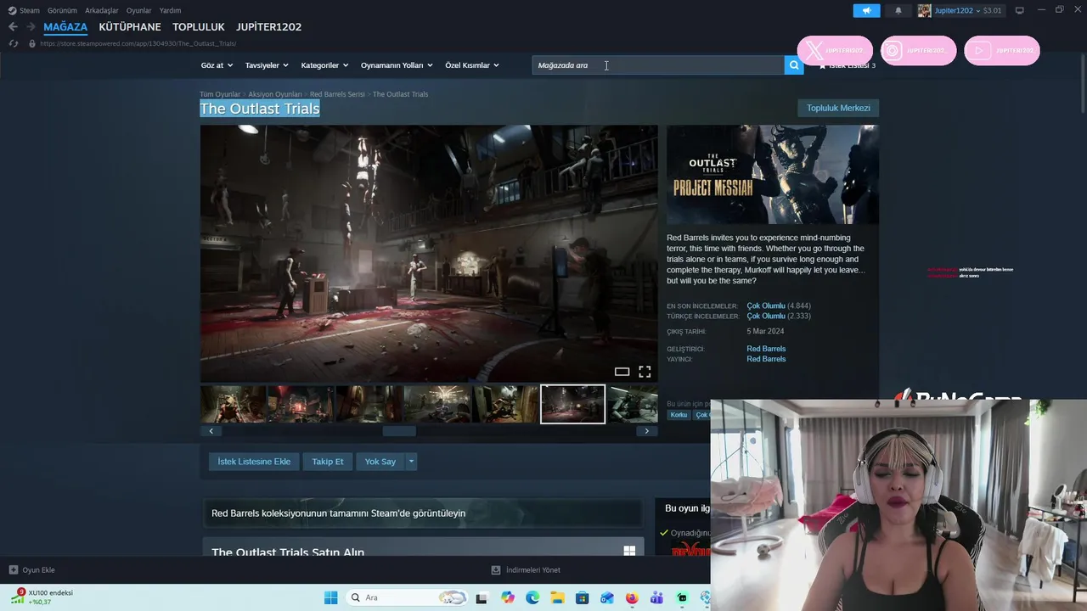Viewport: 1087px width, 611px height.
Task: Open the Tüm Oyunlar breadcrumb
Action: click(x=220, y=94)
